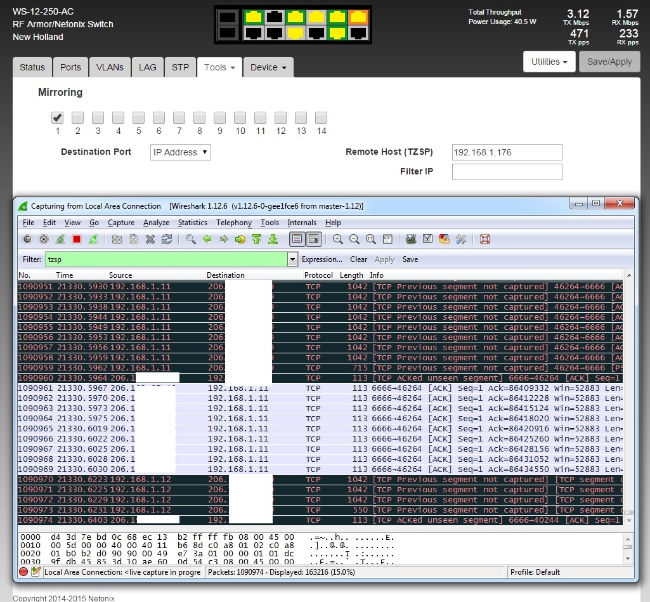Switch to the LAG tab
Image resolution: width=650 pixels, height=602 pixels.
pyautogui.click(x=148, y=67)
